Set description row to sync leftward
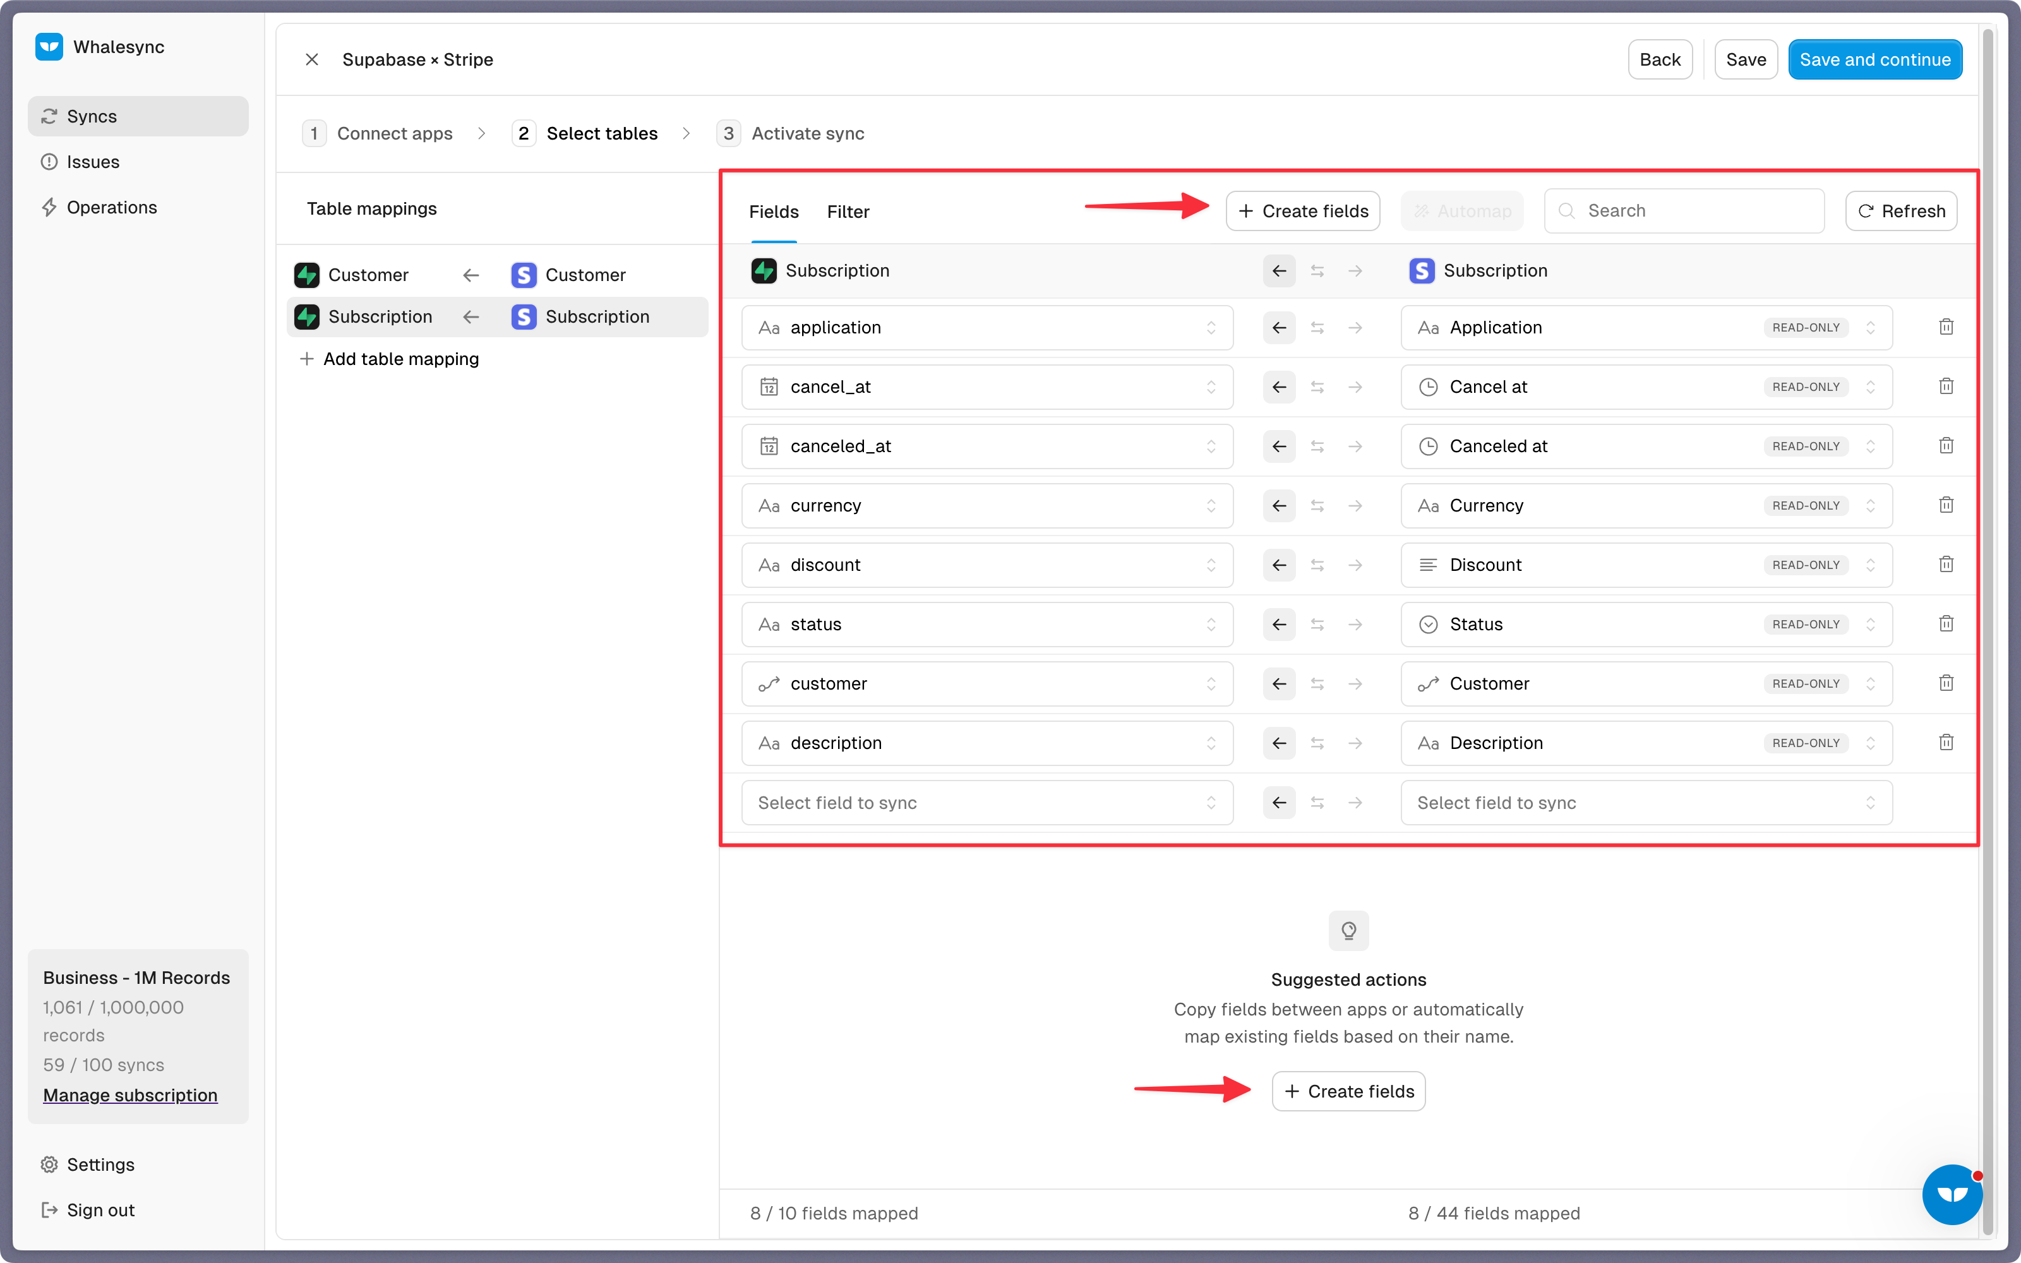Viewport: 2021px width, 1263px height. click(1278, 743)
